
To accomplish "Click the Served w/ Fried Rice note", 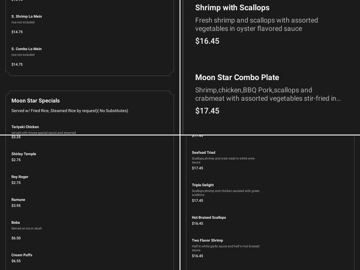I will coord(70,111).
